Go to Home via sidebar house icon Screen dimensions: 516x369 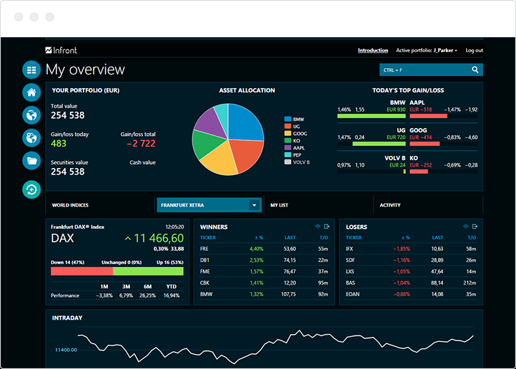pyautogui.click(x=31, y=92)
